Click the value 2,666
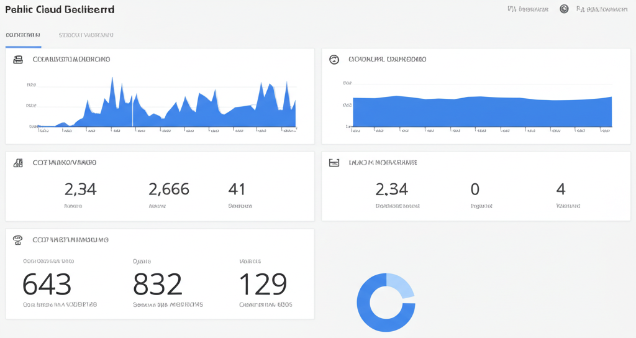Screen dimensions: 636x338 (169, 189)
